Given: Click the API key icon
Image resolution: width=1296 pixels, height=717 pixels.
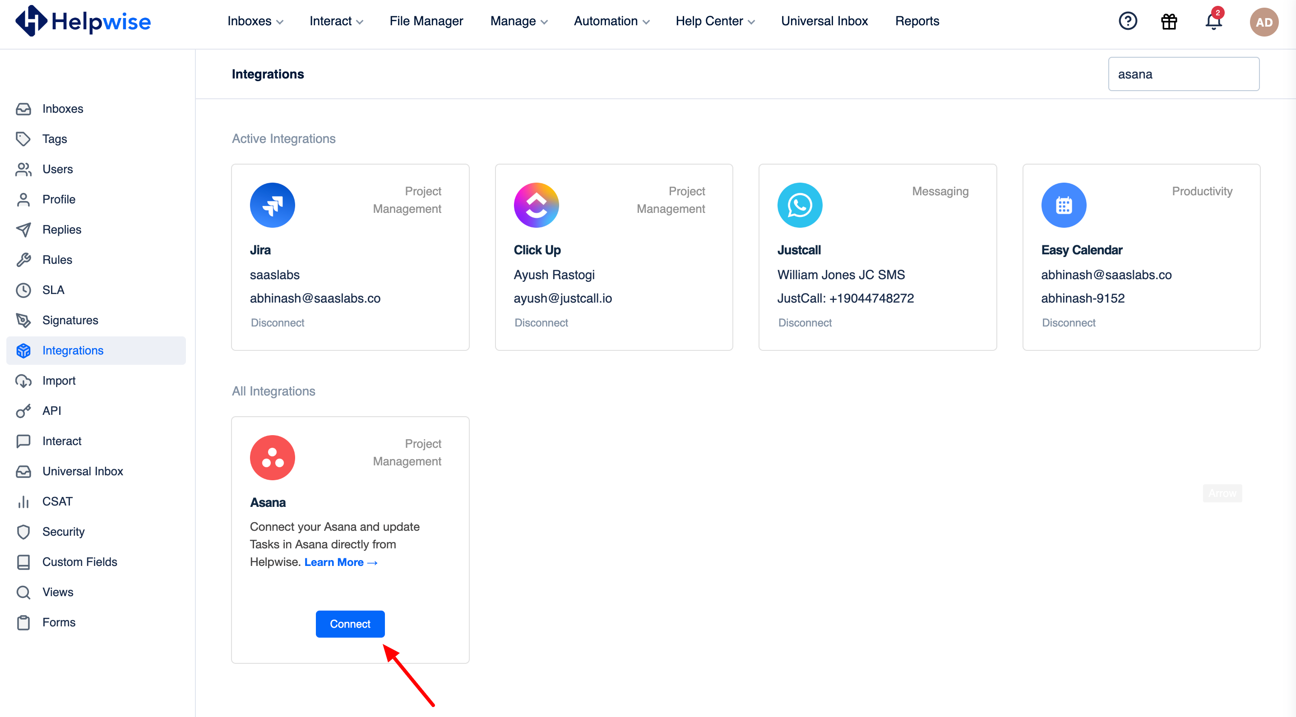Looking at the screenshot, I should tap(23, 410).
